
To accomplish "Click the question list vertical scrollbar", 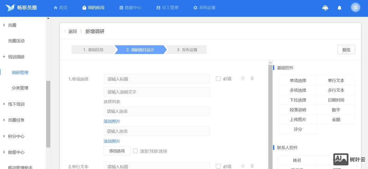I will point(270,117).
